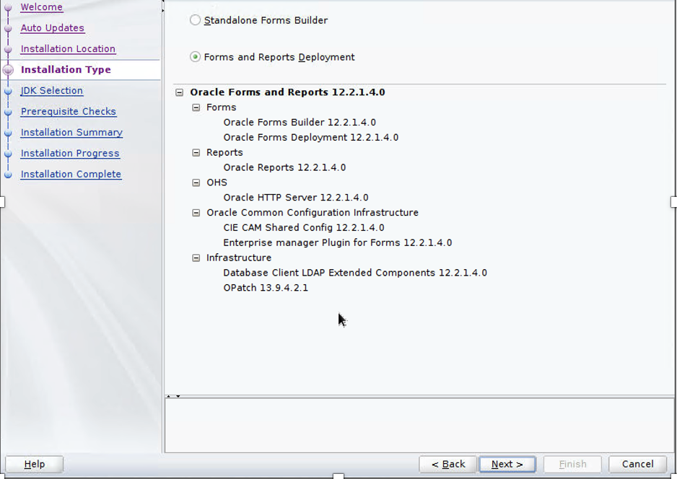Click the Installation Type step bullet icon
Image resolution: width=677 pixels, height=479 pixels.
point(9,70)
